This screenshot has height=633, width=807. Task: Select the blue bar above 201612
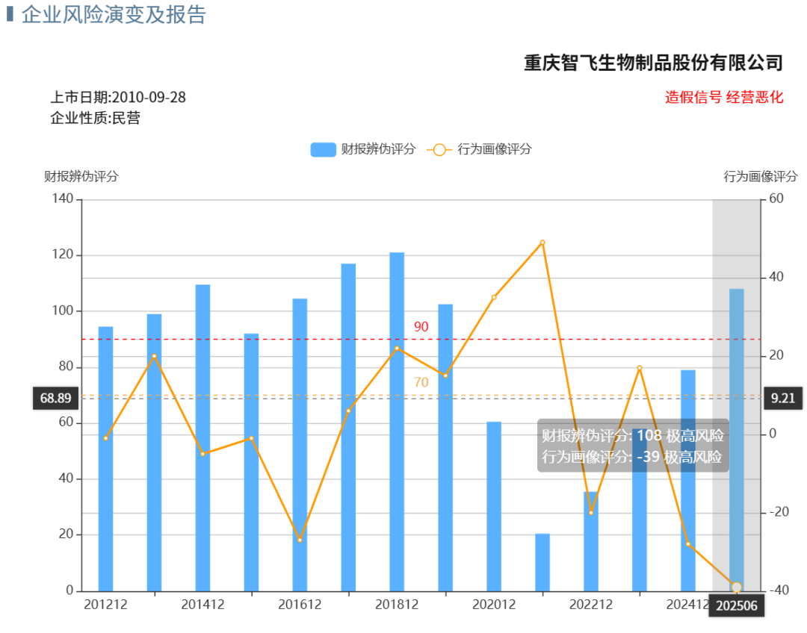pos(300,445)
